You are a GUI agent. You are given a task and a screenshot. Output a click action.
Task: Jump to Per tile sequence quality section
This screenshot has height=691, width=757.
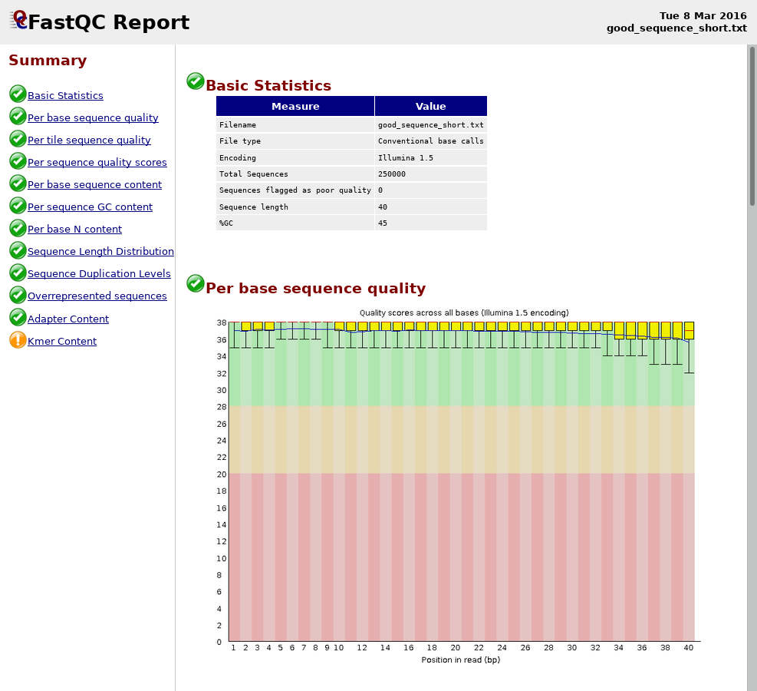point(89,141)
